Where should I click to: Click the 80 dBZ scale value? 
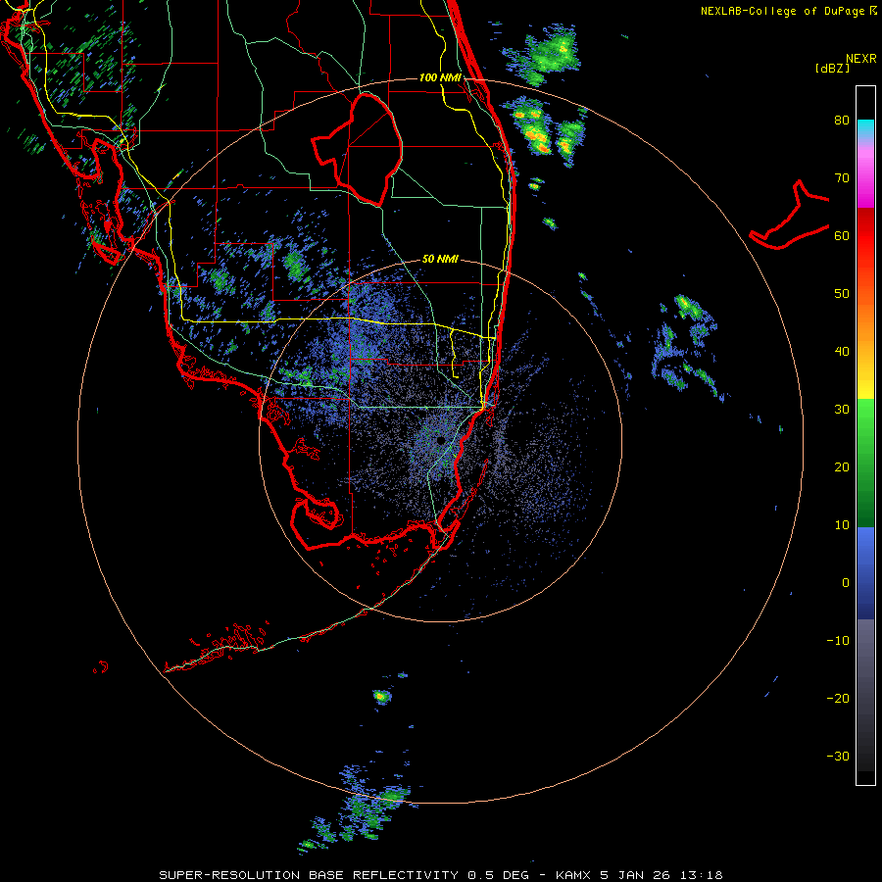click(841, 121)
